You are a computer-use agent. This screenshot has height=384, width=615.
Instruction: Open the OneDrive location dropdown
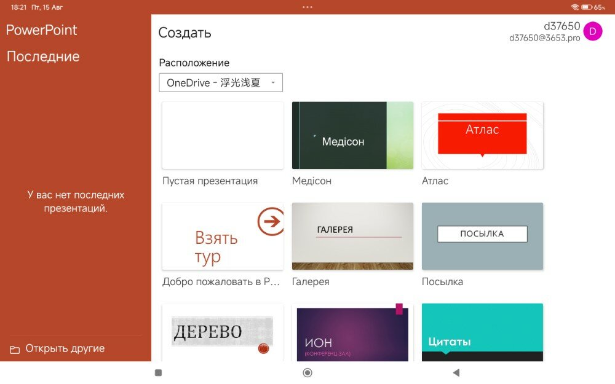pyautogui.click(x=221, y=83)
